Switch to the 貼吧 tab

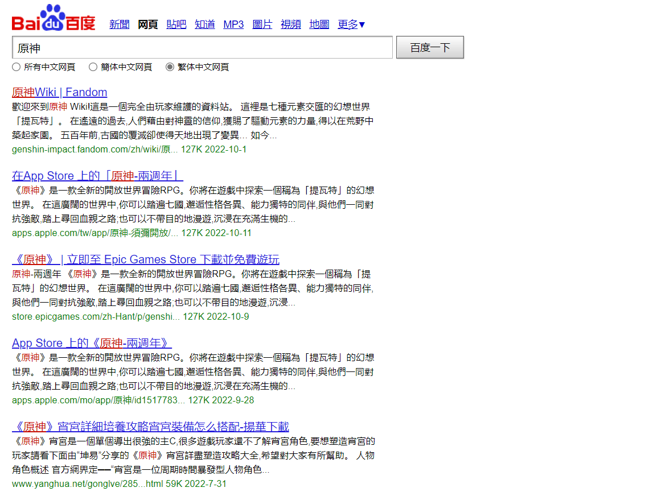coord(176,24)
